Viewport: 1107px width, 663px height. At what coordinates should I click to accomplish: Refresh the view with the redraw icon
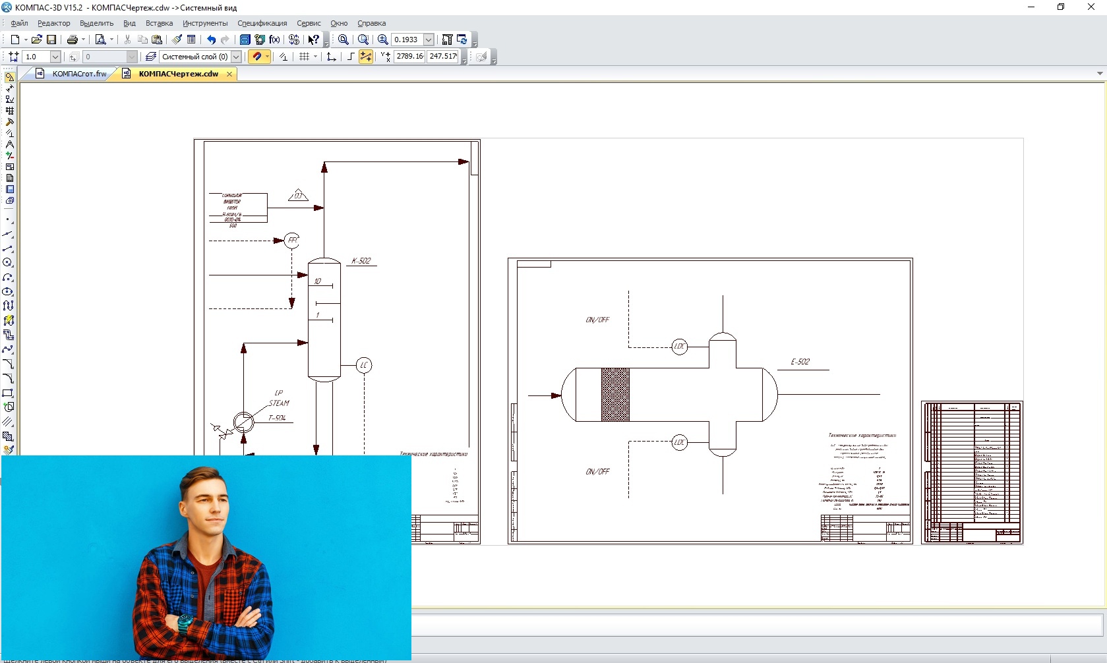(x=462, y=40)
